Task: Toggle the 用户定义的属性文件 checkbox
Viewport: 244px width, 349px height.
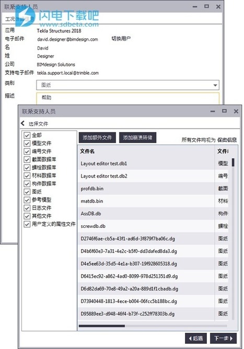Action: 27,224
